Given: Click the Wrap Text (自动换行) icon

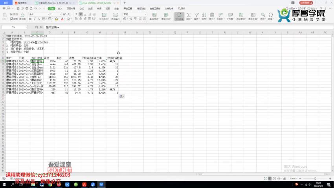Looking at the screenshot, I should [x=116, y=15].
